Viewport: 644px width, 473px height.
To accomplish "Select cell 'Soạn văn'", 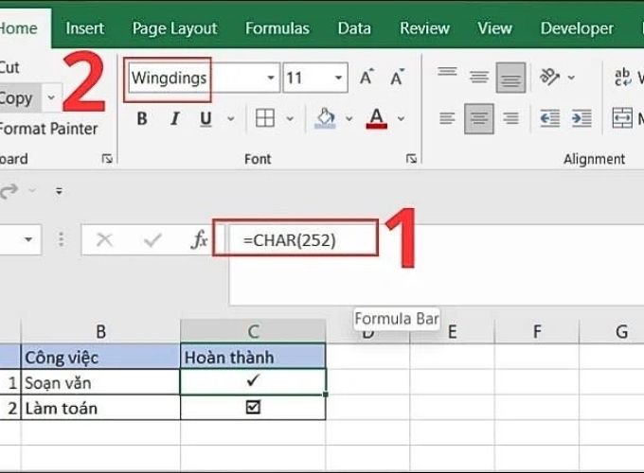I will click(x=100, y=382).
